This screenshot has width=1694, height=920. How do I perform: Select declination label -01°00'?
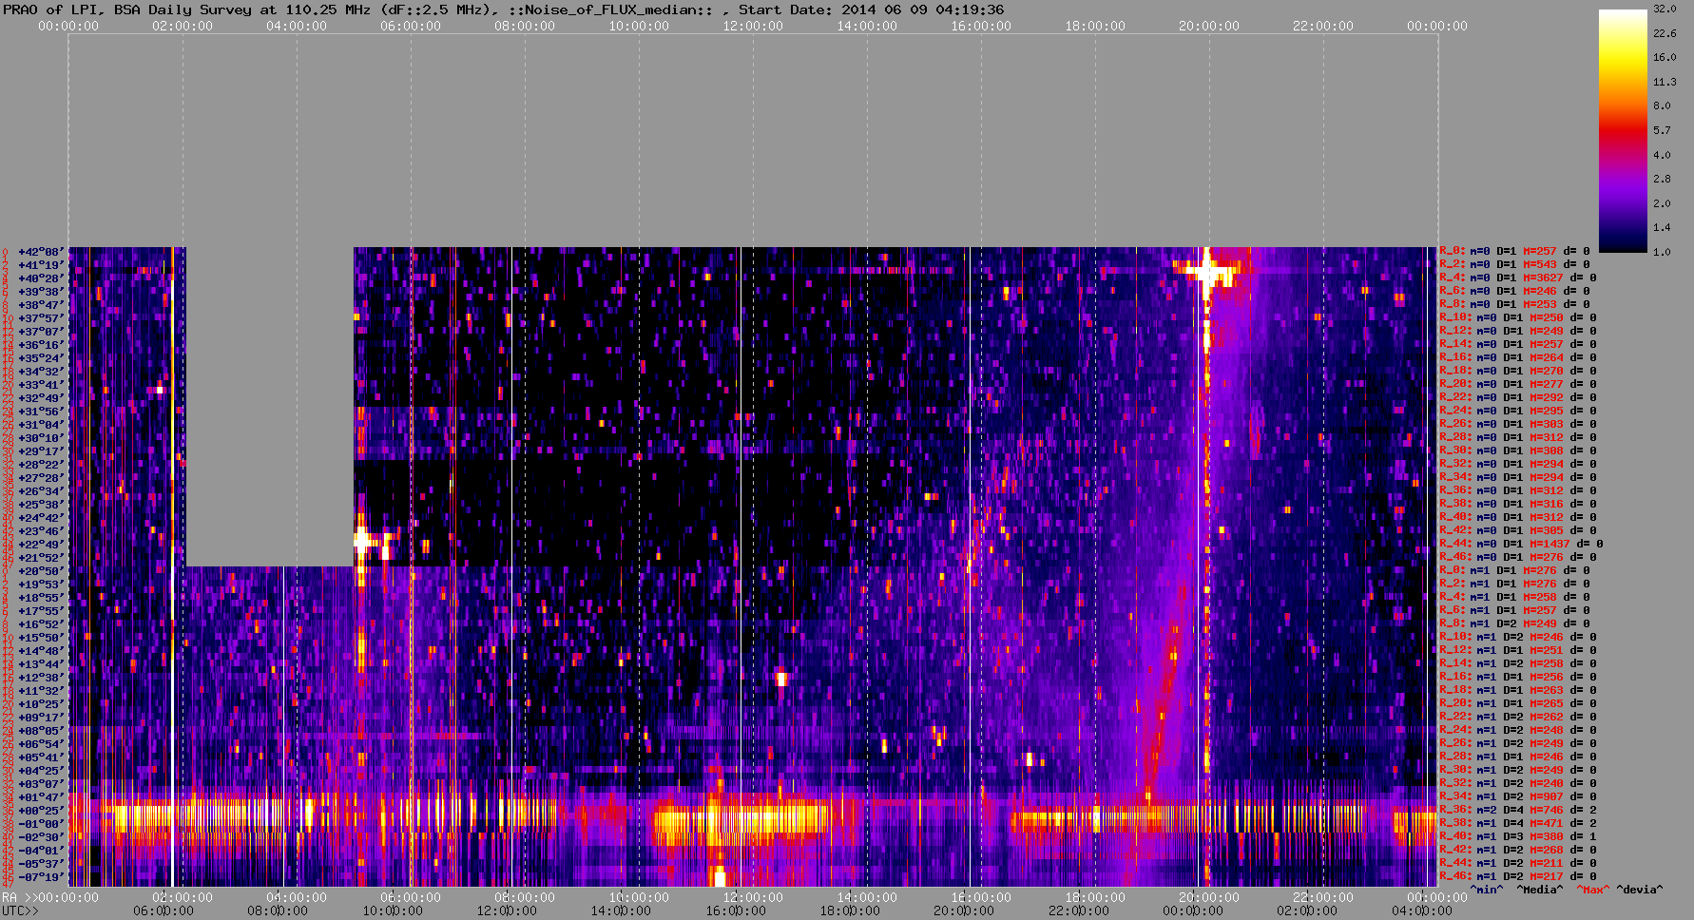click(41, 824)
